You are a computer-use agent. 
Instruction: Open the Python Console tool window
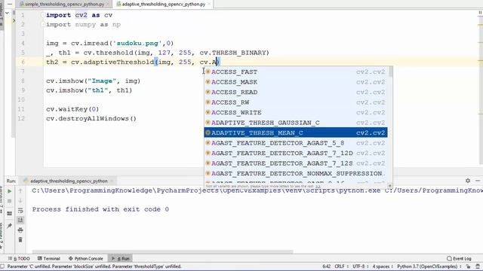pyautogui.click(x=85, y=258)
